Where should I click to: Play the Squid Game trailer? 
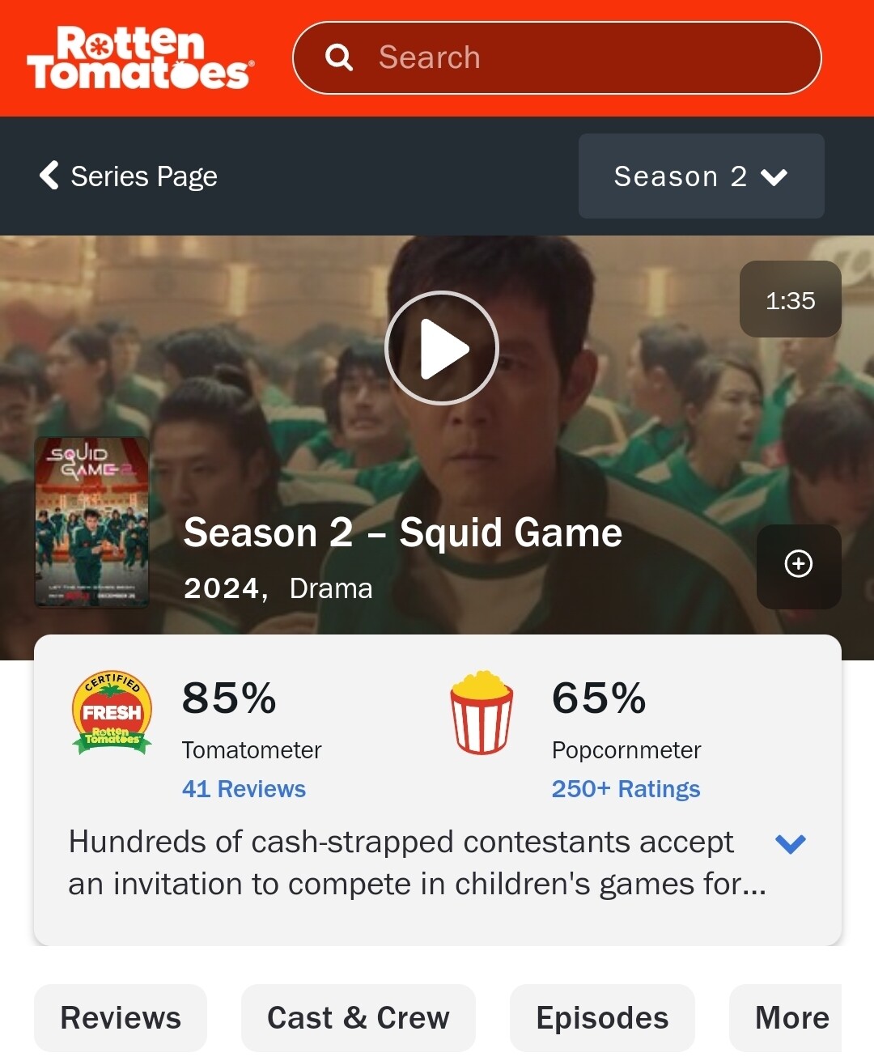[442, 348]
